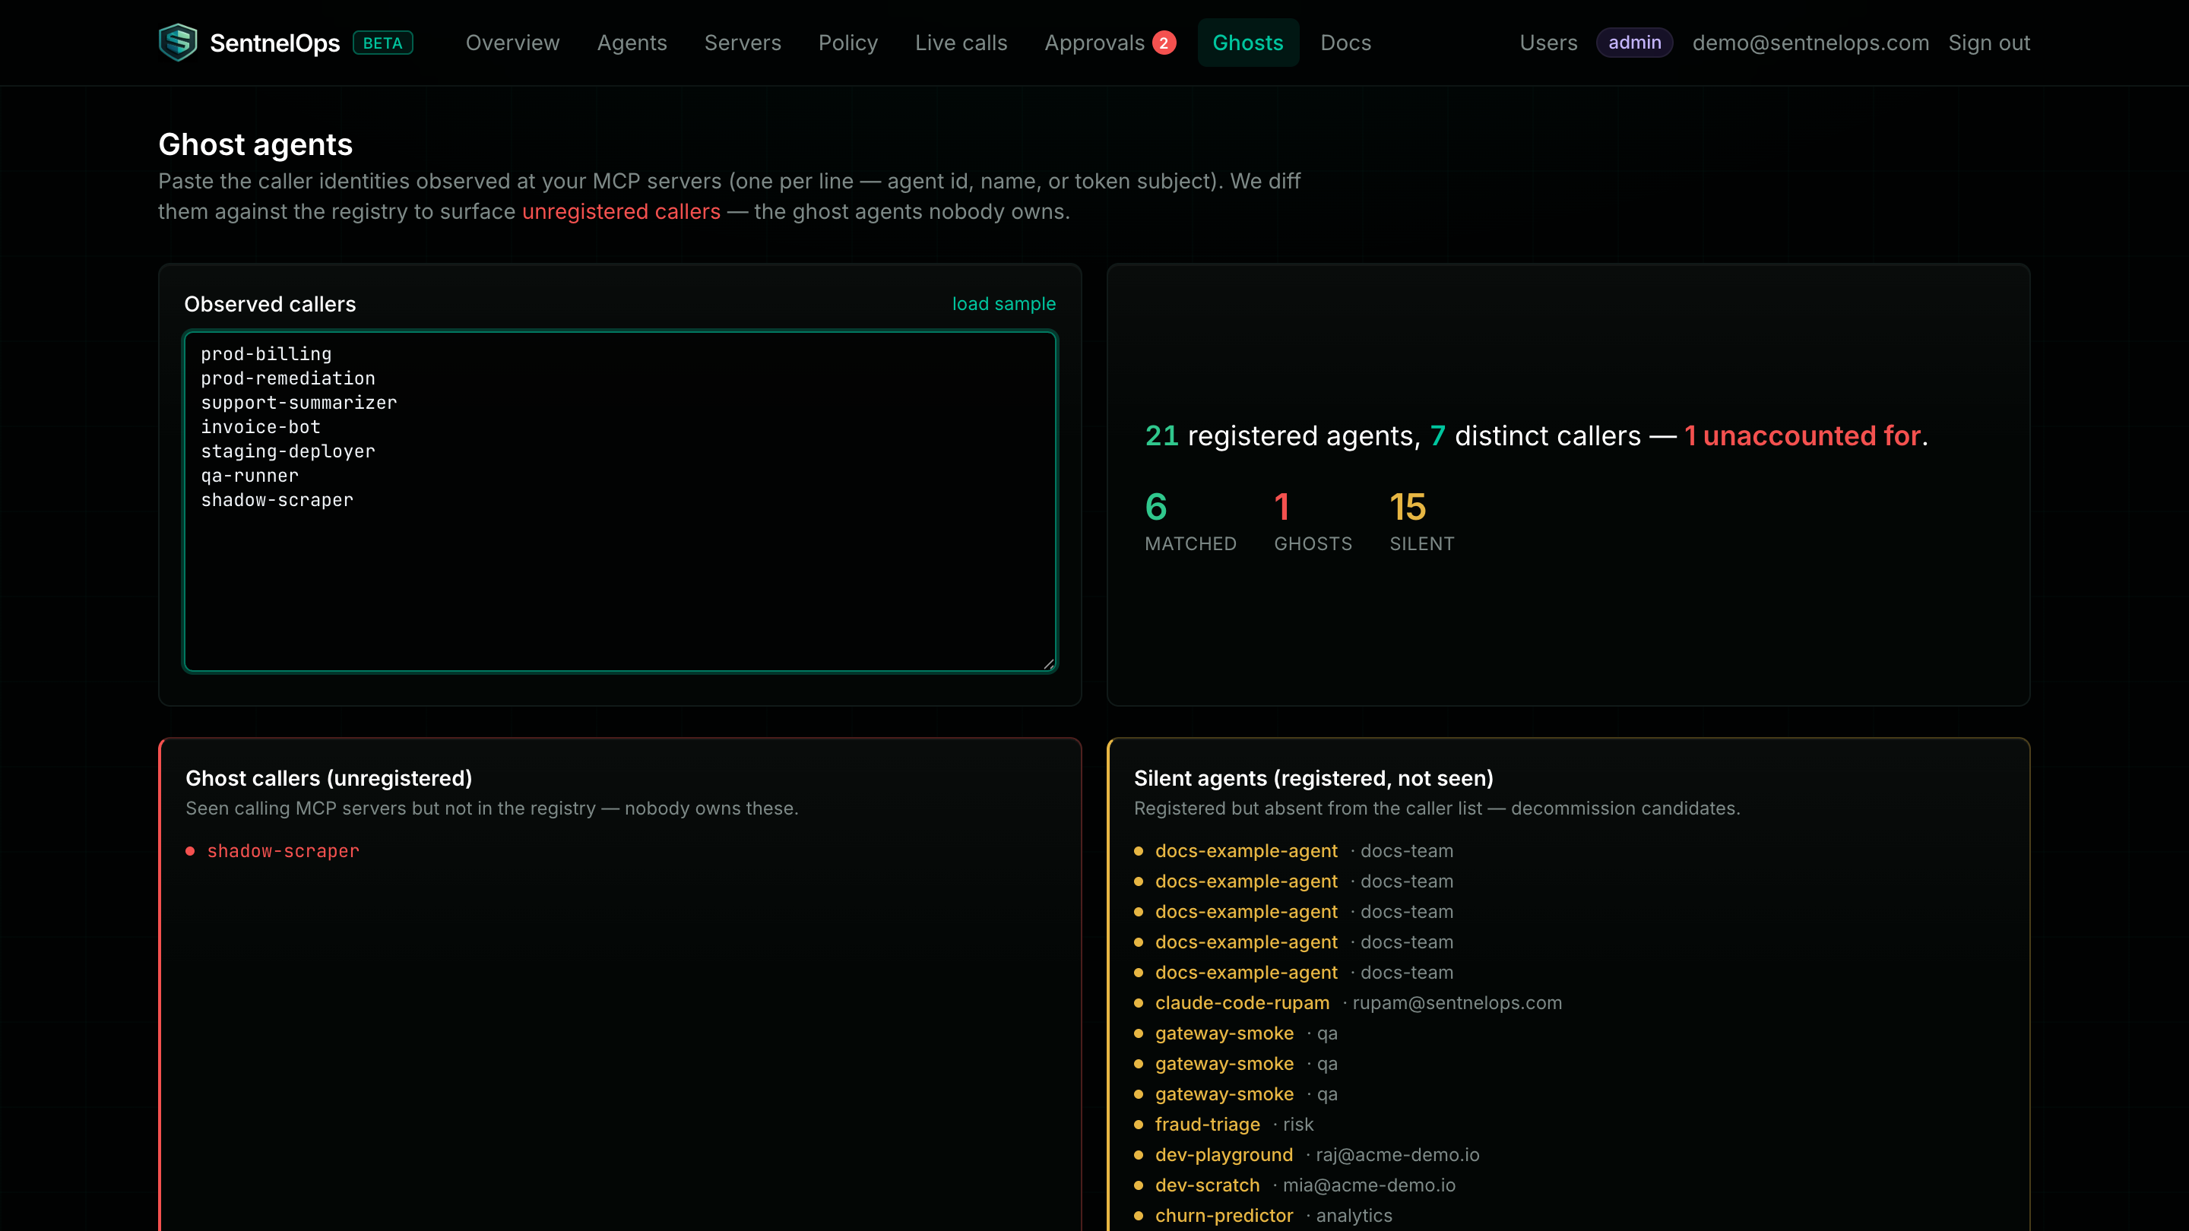This screenshot has width=2189, height=1231.
Task: Click the admin role badge
Action: pos(1634,43)
